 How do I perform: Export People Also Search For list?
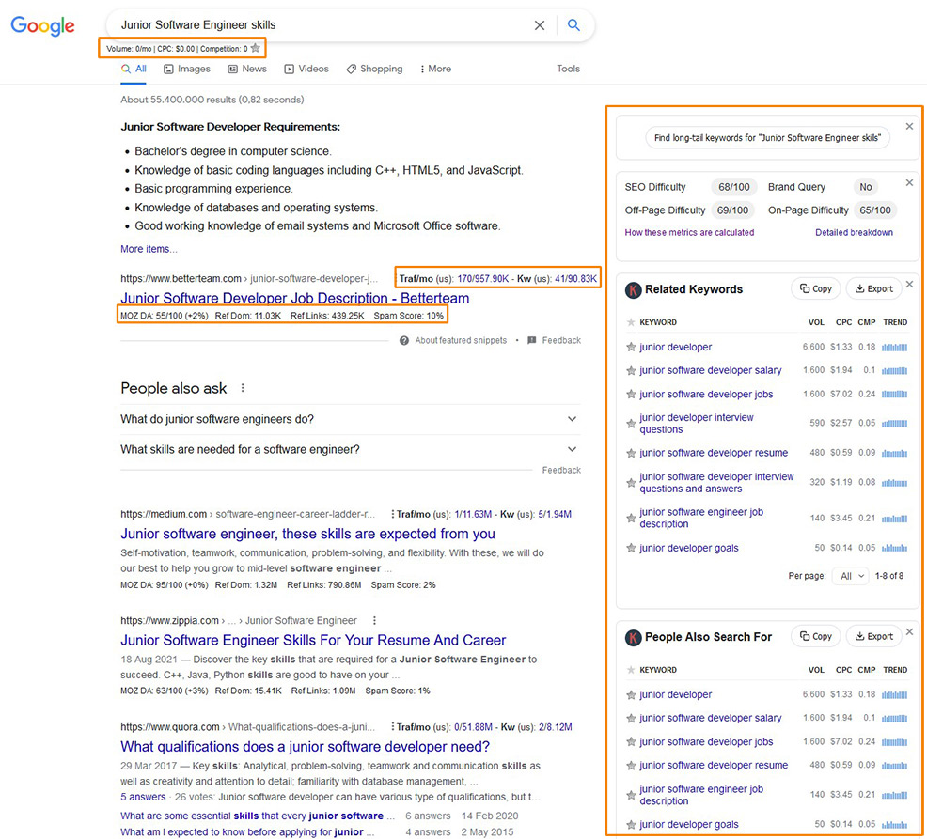point(873,636)
